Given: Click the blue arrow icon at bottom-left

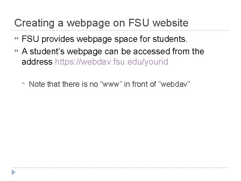Looking at the screenshot, I should click(x=13, y=173).
